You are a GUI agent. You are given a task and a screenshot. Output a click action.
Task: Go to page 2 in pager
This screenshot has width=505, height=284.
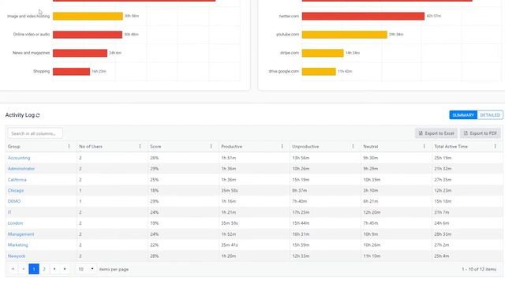[44, 269]
